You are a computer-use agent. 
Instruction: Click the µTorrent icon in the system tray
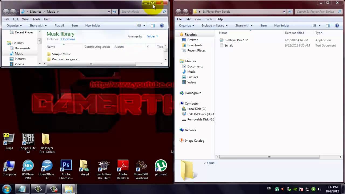point(277,189)
